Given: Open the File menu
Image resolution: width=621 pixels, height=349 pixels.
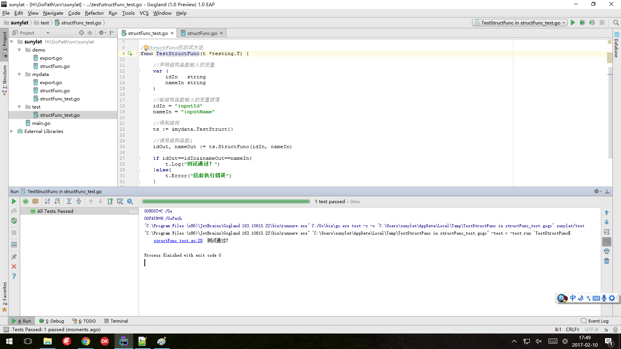Looking at the screenshot, I should pos(6,13).
